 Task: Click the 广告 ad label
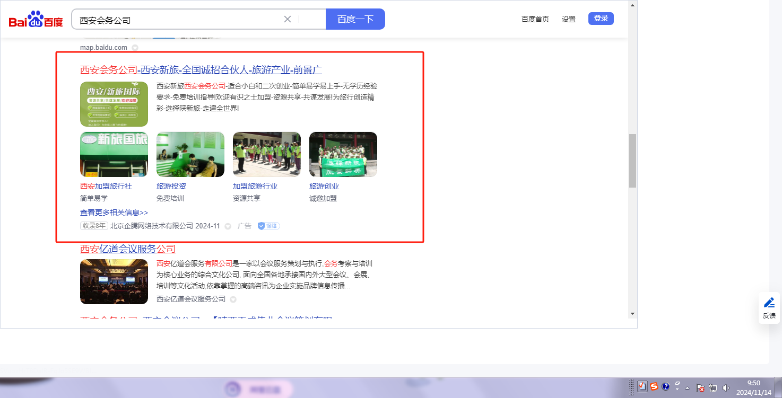tap(245, 226)
